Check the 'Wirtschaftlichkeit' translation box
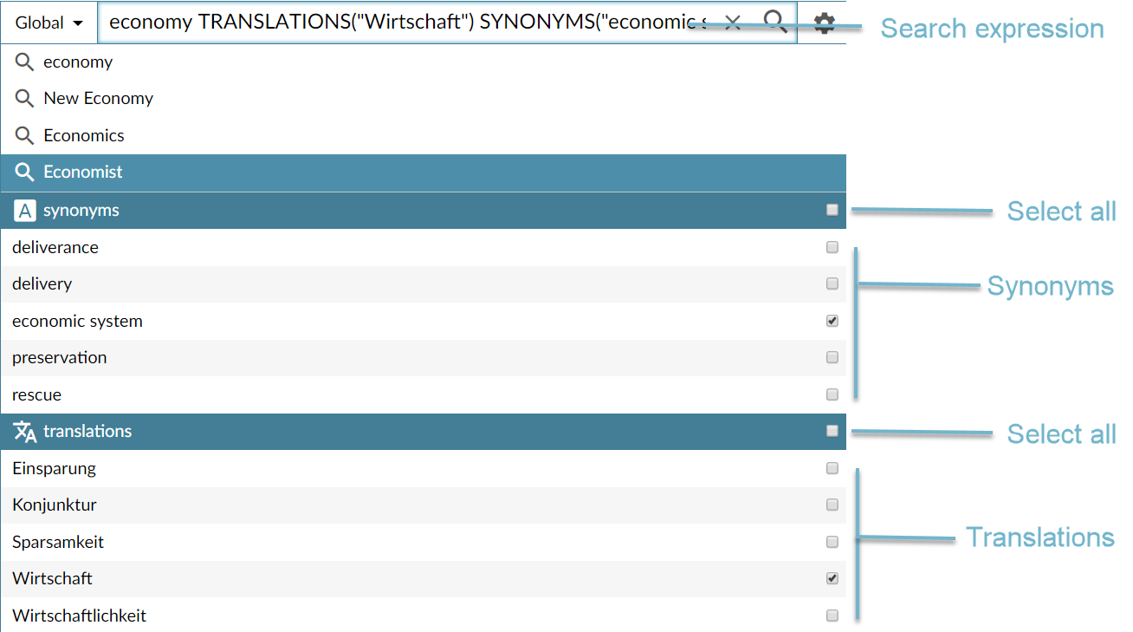Image resolution: width=1133 pixels, height=632 pixels. click(832, 616)
